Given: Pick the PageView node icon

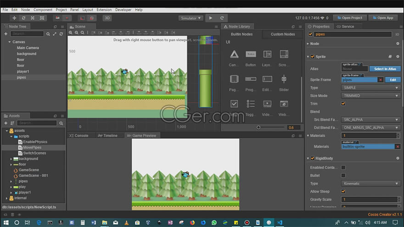Looking at the screenshot, I should click(234, 79).
